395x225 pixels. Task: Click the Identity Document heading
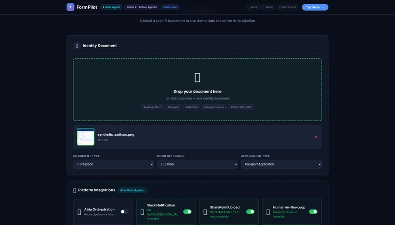(99, 46)
